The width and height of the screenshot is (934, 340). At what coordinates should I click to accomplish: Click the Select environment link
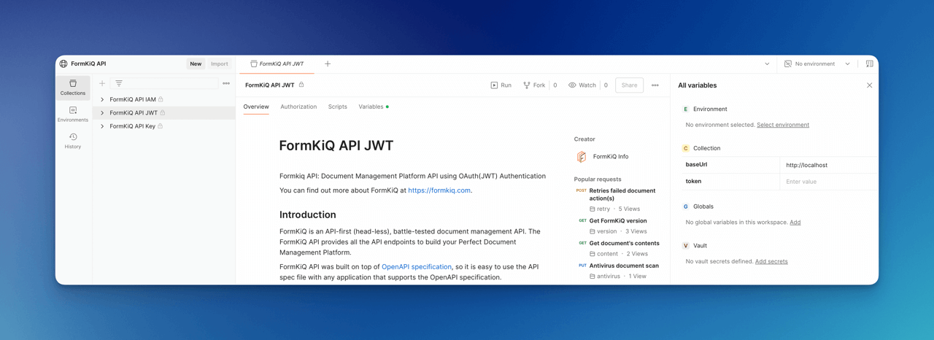[783, 125]
